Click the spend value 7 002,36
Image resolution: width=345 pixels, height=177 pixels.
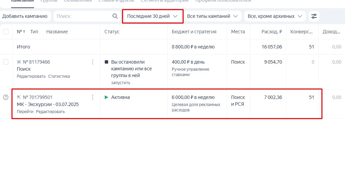[273, 97]
